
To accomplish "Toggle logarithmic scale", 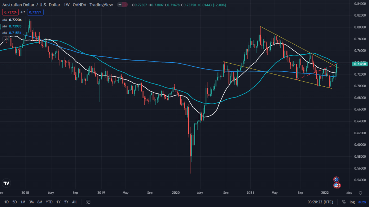I will pos(352,202).
